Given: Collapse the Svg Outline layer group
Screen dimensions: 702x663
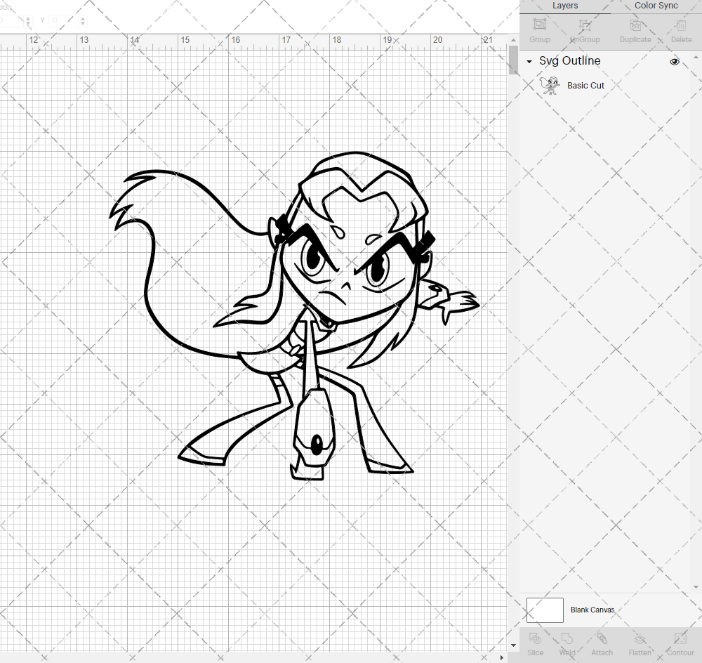Looking at the screenshot, I should coord(528,62).
